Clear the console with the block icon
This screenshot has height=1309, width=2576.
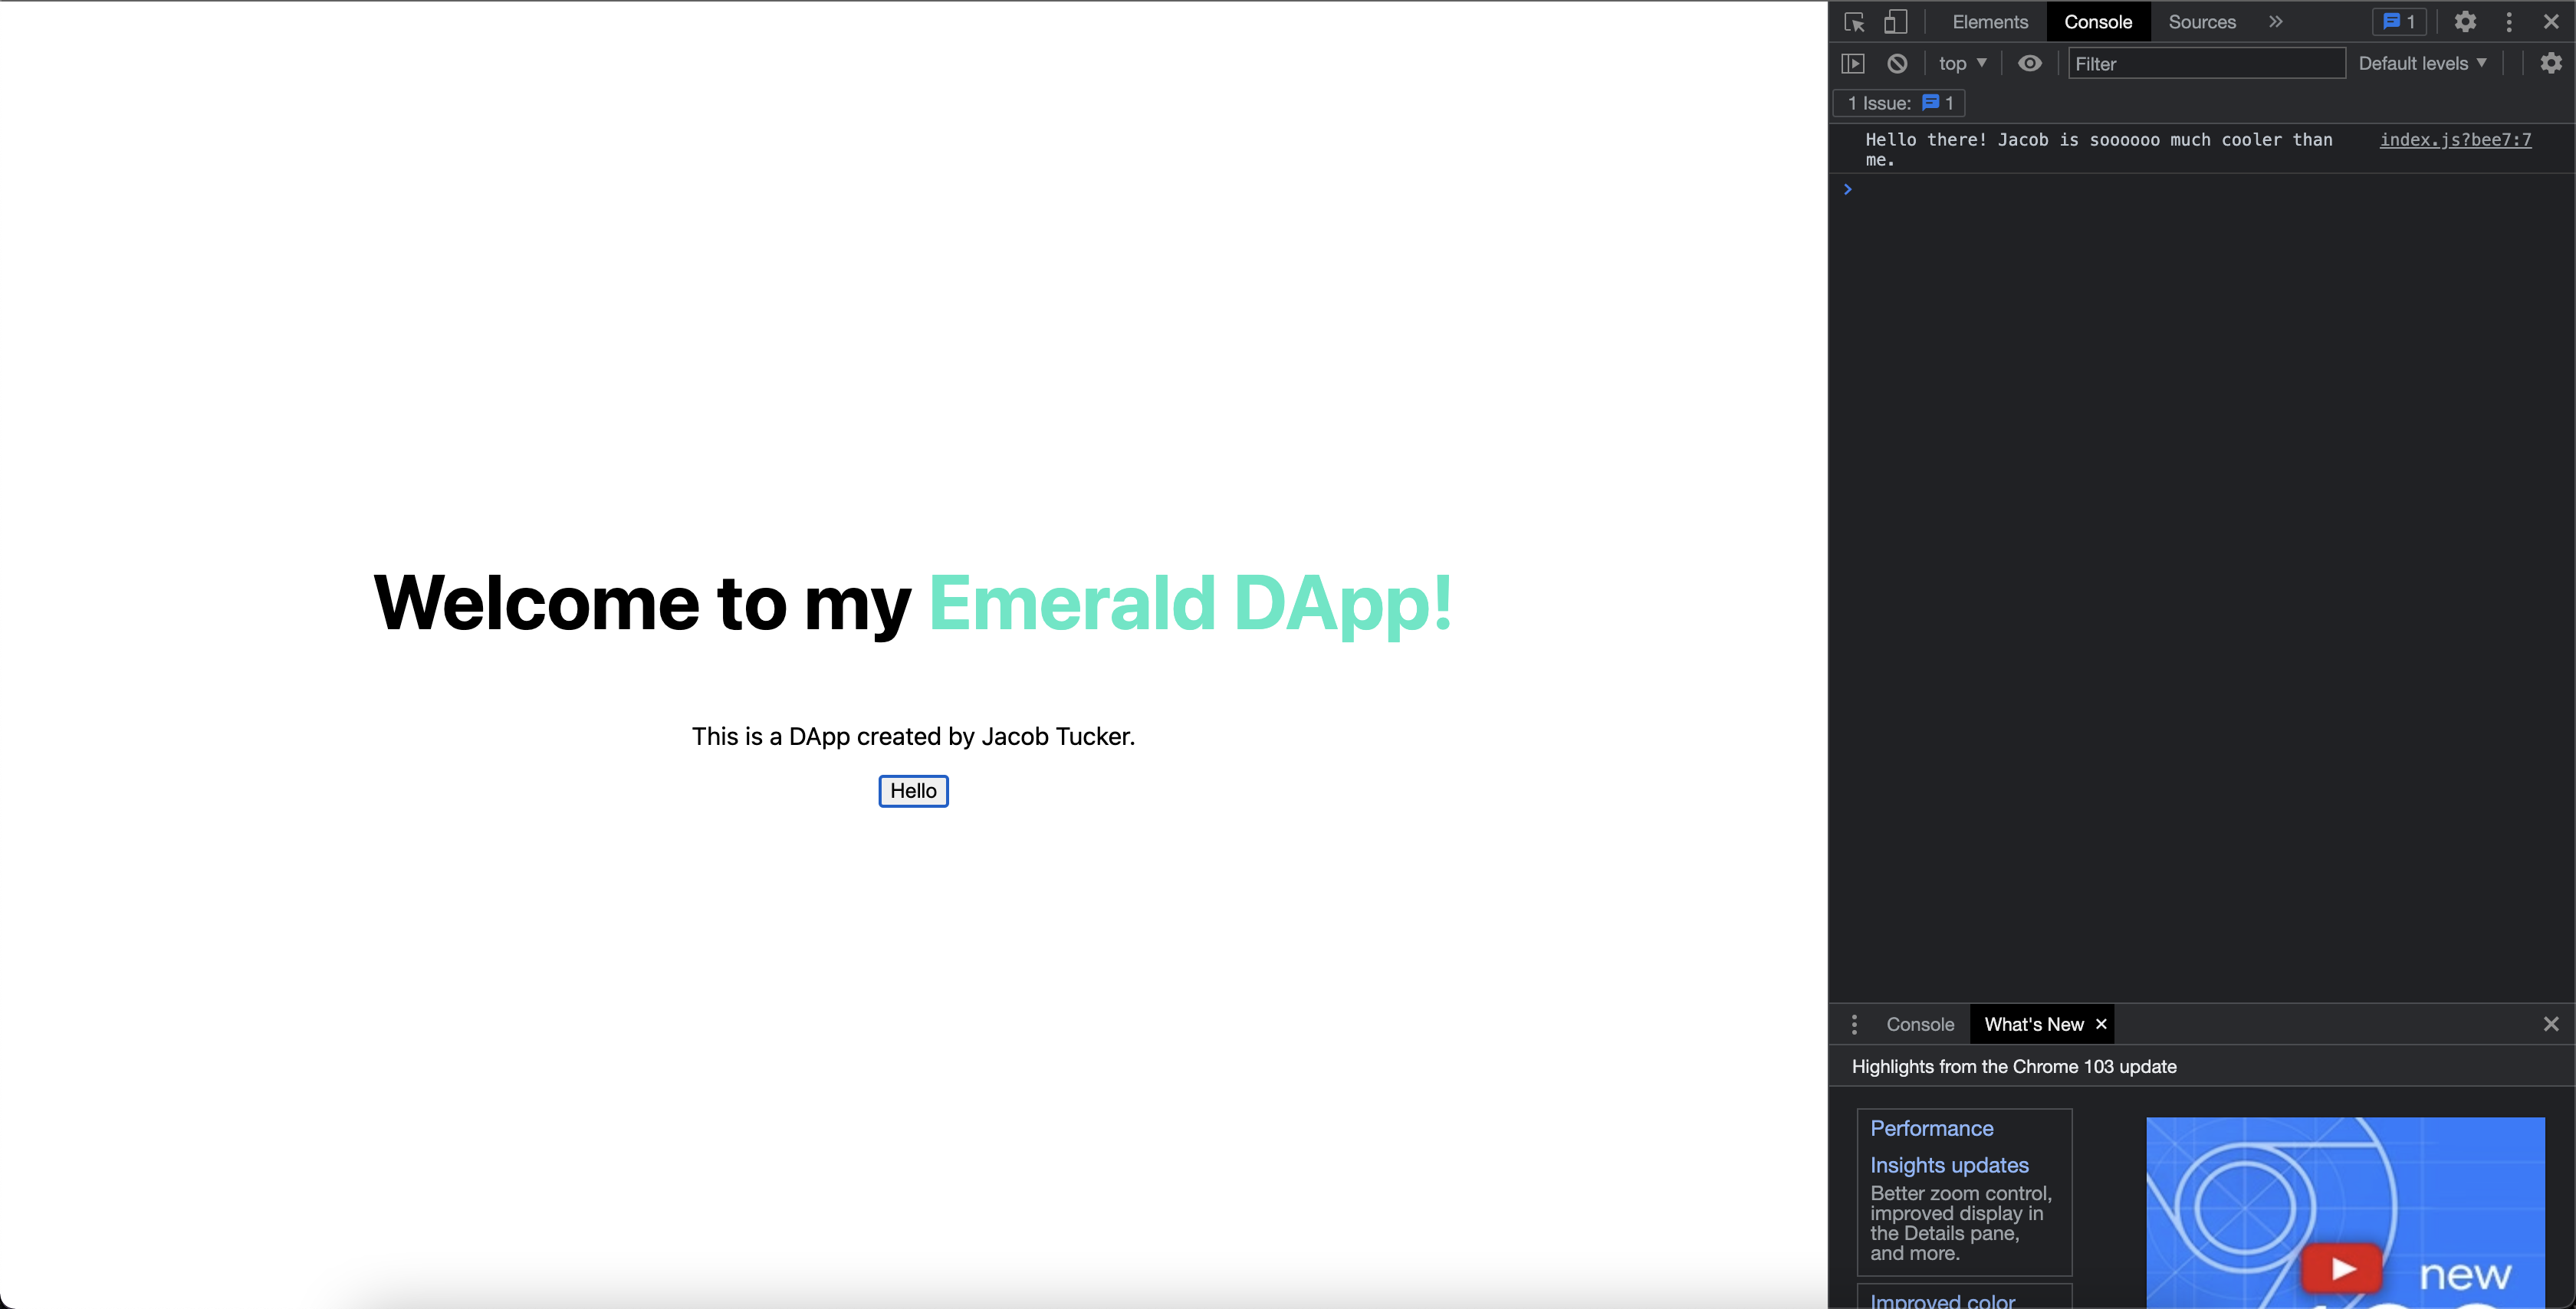pyautogui.click(x=1897, y=63)
